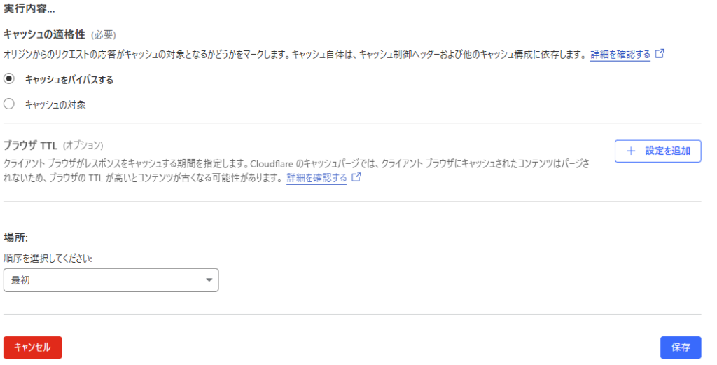Click the plus icon in 設定を追加
717x365 pixels.
click(631, 151)
